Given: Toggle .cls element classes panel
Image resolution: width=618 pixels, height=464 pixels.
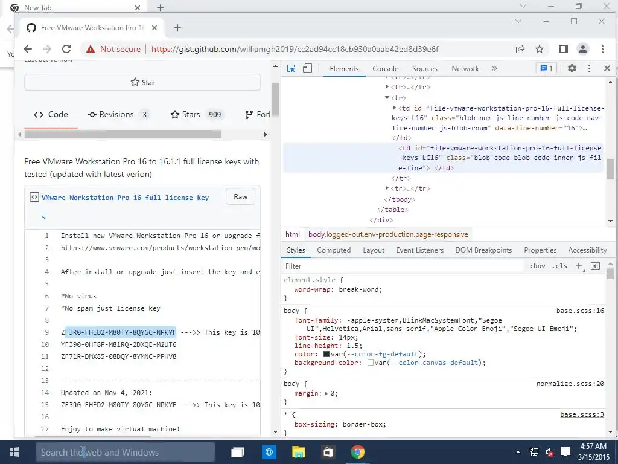Looking at the screenshot, I should pos(559,266).
